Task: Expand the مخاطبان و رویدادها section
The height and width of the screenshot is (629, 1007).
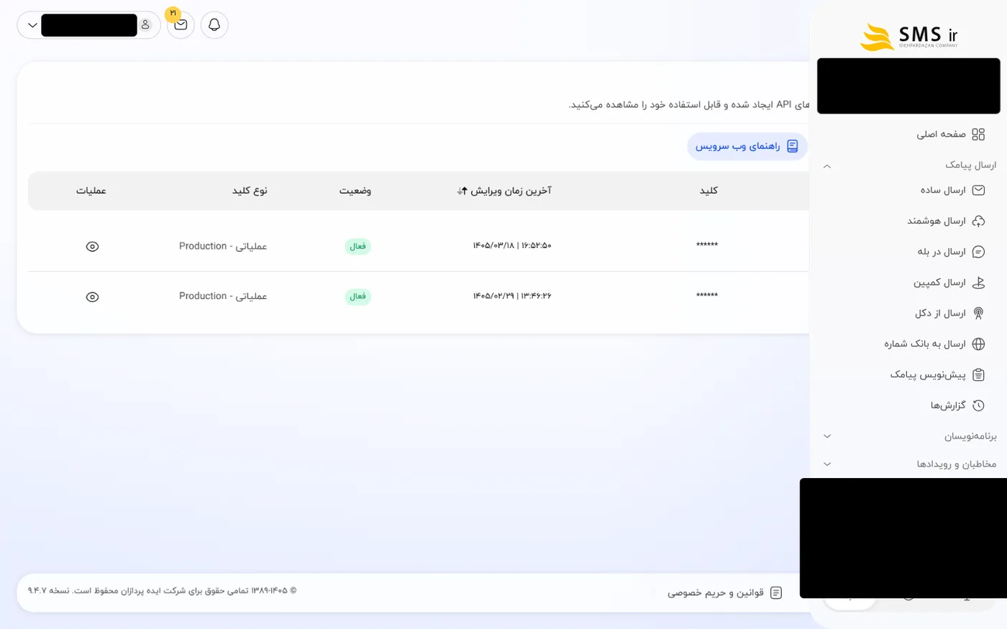Action: click(x=827, y=464)
